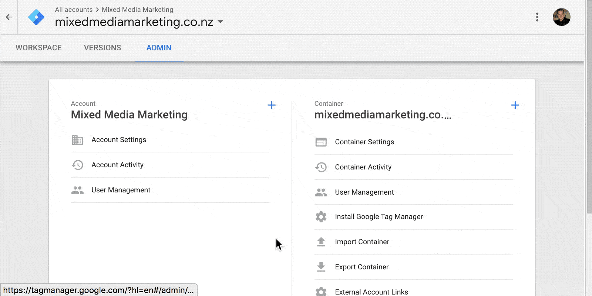
Task: Go to All accounts breadcrumb
Action: 74,10
